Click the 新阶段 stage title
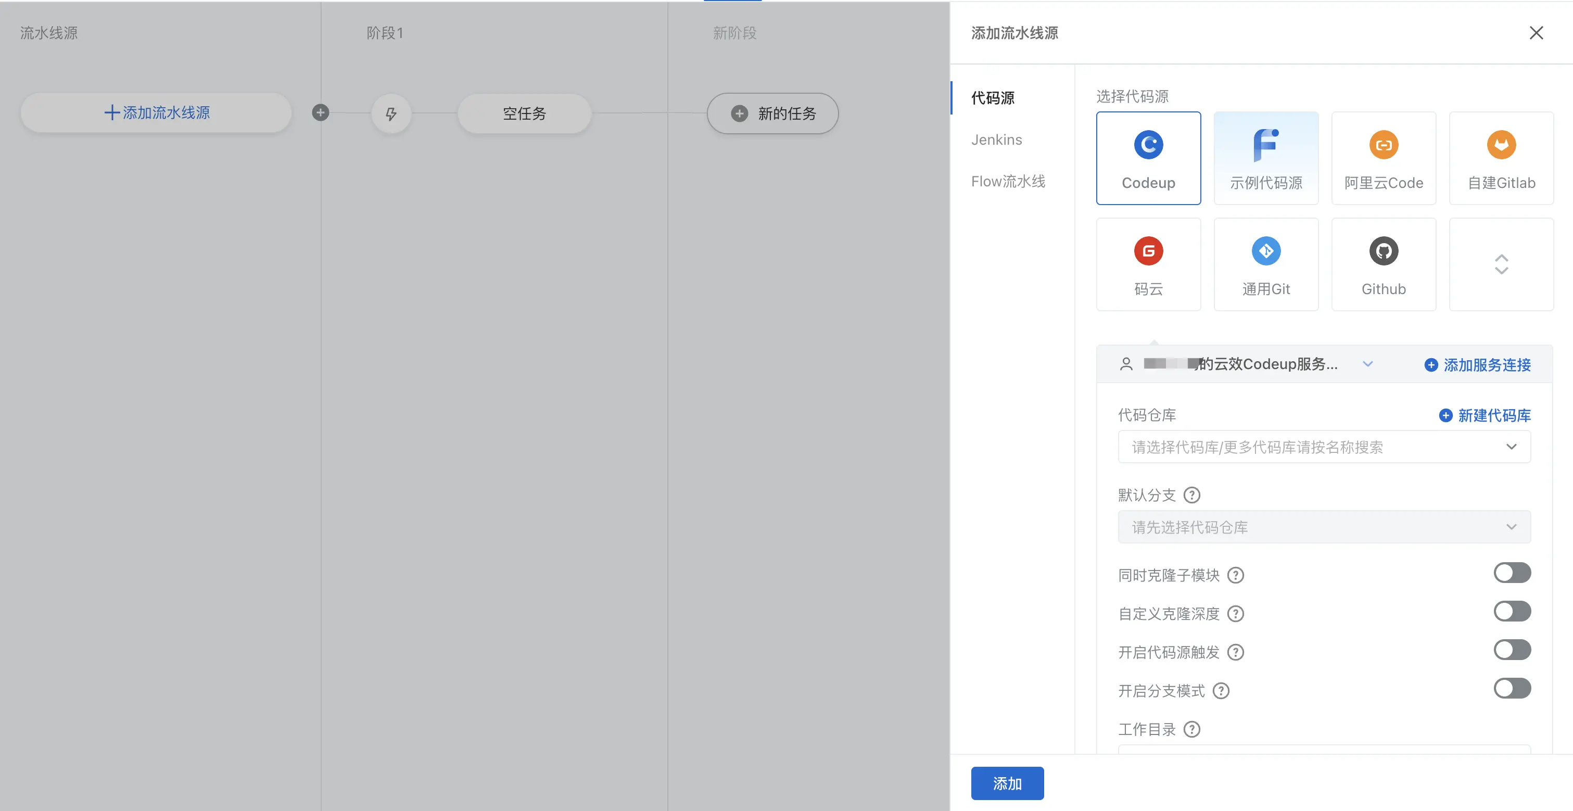 coord(734,33)
